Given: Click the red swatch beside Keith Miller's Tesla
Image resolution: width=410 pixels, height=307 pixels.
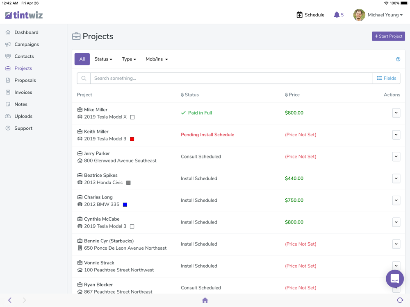Looking at the screenshot, I should coord(132,139).
